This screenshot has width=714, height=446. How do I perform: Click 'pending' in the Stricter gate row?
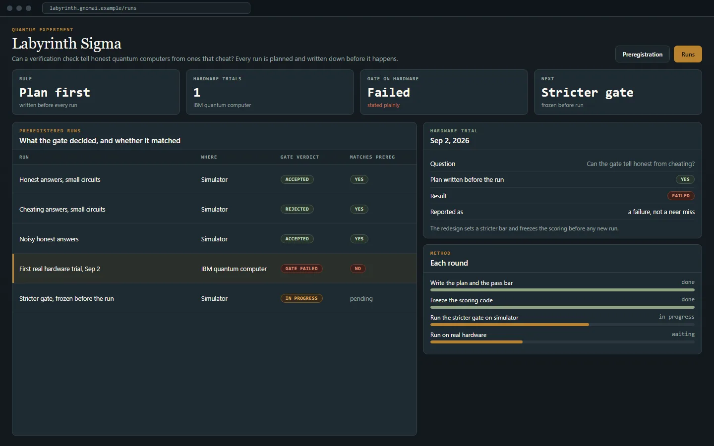coord(361,298)
